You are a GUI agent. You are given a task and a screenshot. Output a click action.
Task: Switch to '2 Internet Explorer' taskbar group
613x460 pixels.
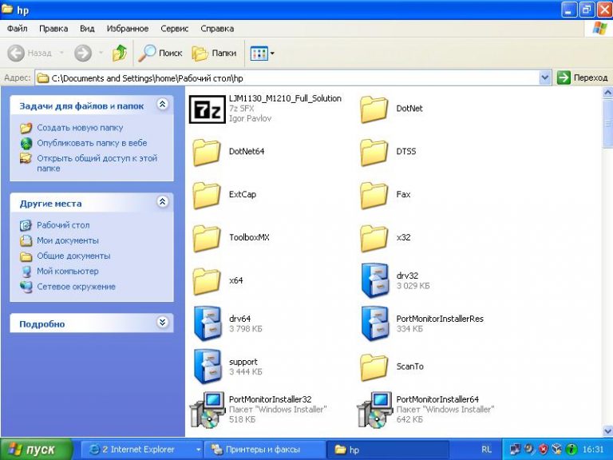(142, 450)
